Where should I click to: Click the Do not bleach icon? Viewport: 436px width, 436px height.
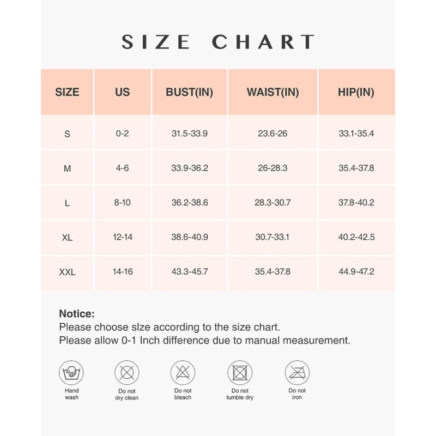click(x=183, y=373)
